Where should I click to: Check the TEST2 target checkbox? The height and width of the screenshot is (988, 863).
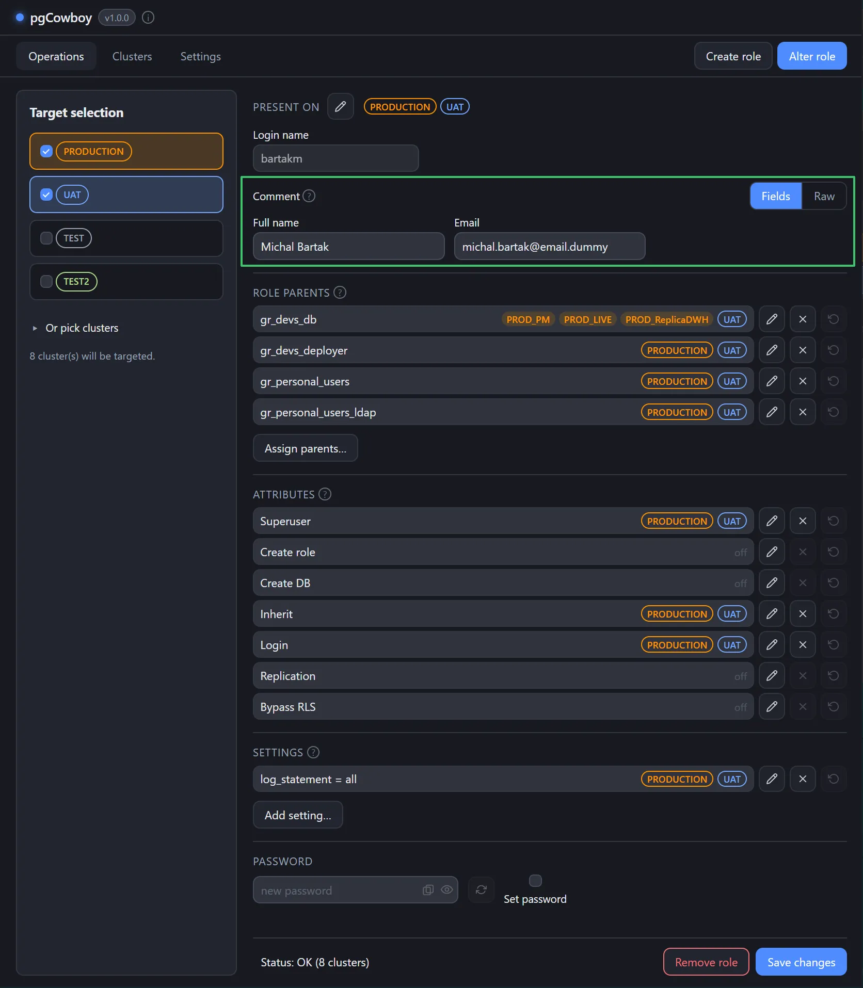tap(46, 281)
